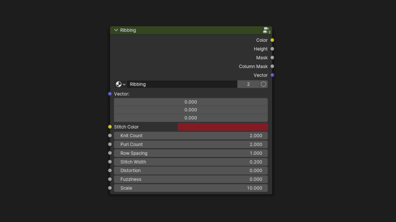
Task: Click the Vector: input label
Action: 121,94
